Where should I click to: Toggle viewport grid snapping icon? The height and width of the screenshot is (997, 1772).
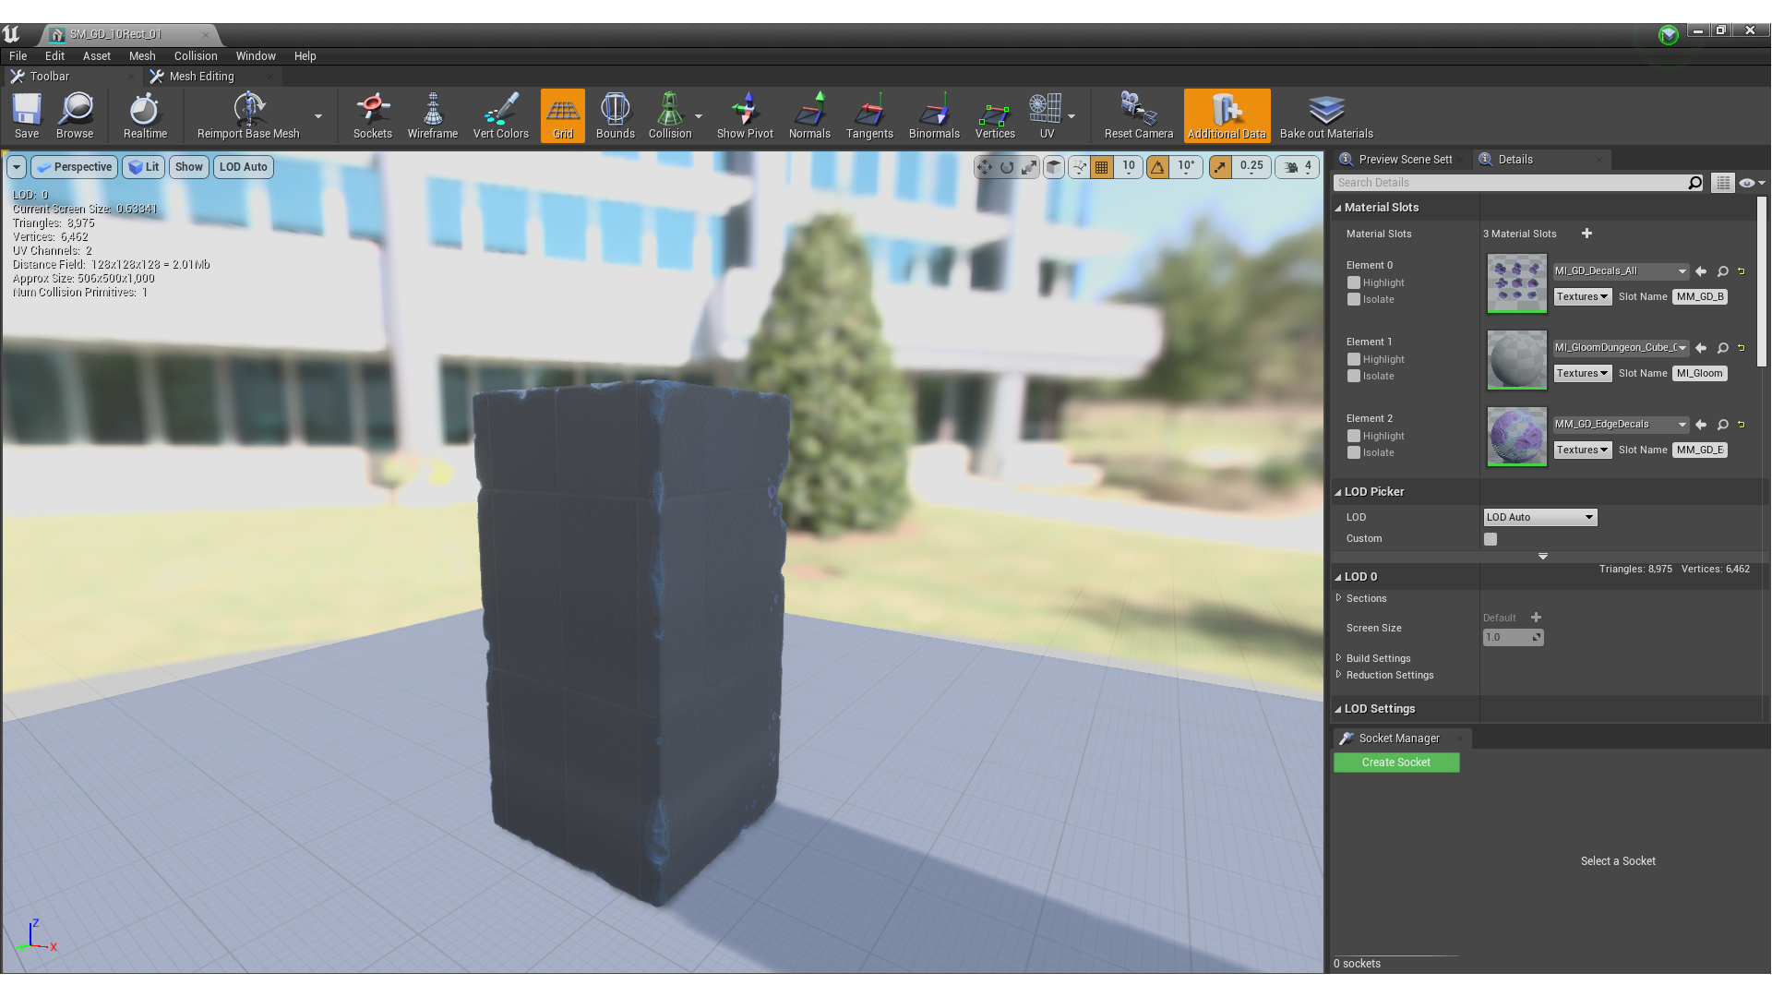tap(1101, 167)
